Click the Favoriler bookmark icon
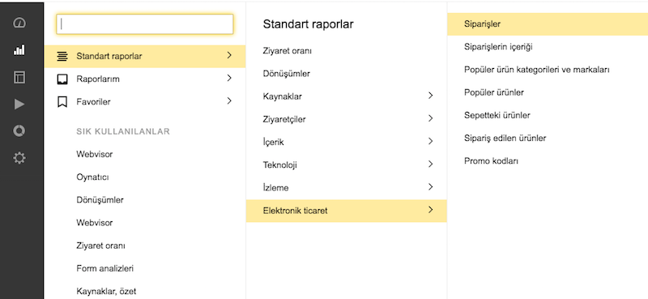Image resolution: width=648 pixels, height=299 pixels. coord(62,102)
